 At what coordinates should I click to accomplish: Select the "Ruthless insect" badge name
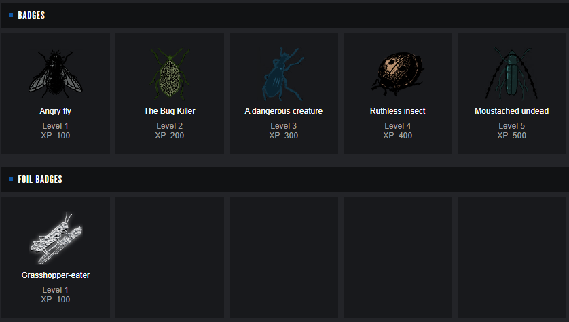pos(397,111)
